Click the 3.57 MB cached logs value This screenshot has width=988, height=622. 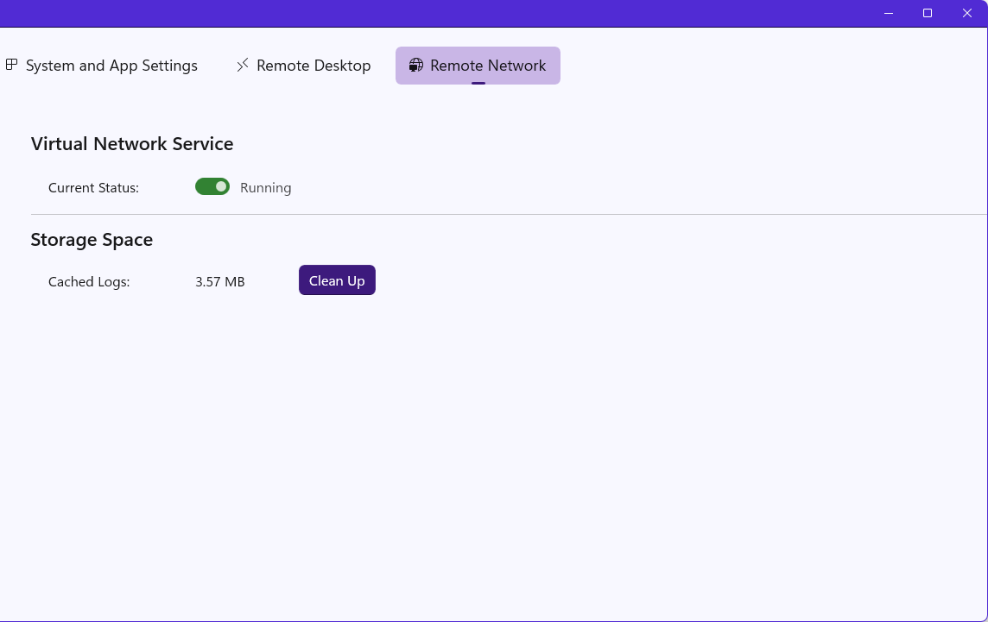(220, 281)
